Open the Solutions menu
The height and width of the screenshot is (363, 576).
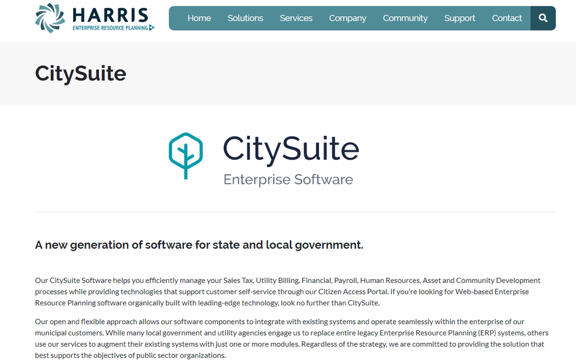(x=245, y=18)
